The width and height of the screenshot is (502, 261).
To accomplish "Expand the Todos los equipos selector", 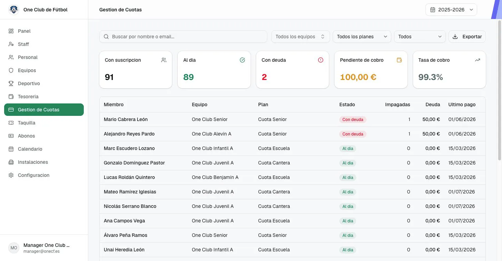I will point(300,37).
